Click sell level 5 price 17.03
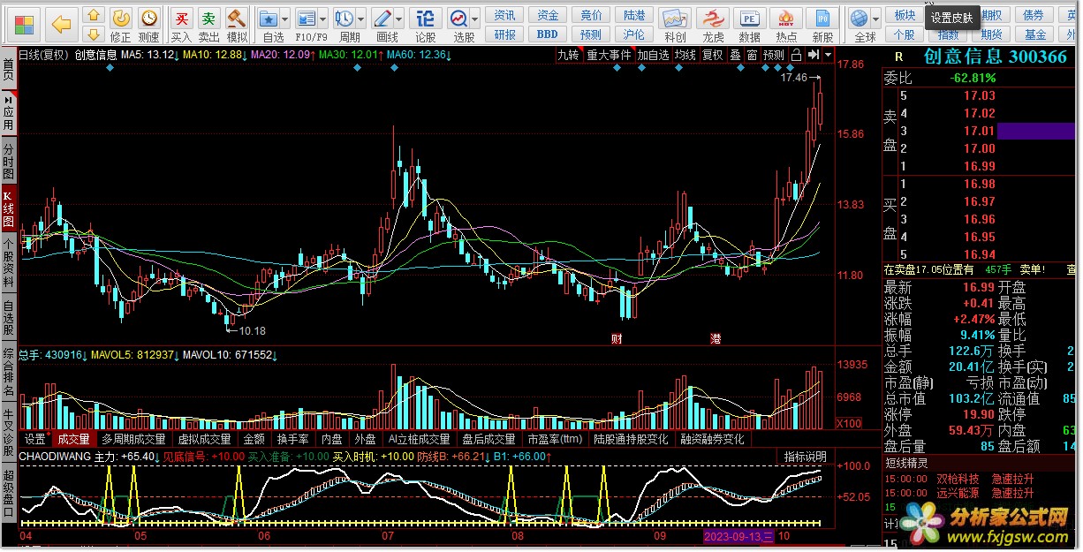Viewport: 1083px width, 552px height. click(979, 95)
